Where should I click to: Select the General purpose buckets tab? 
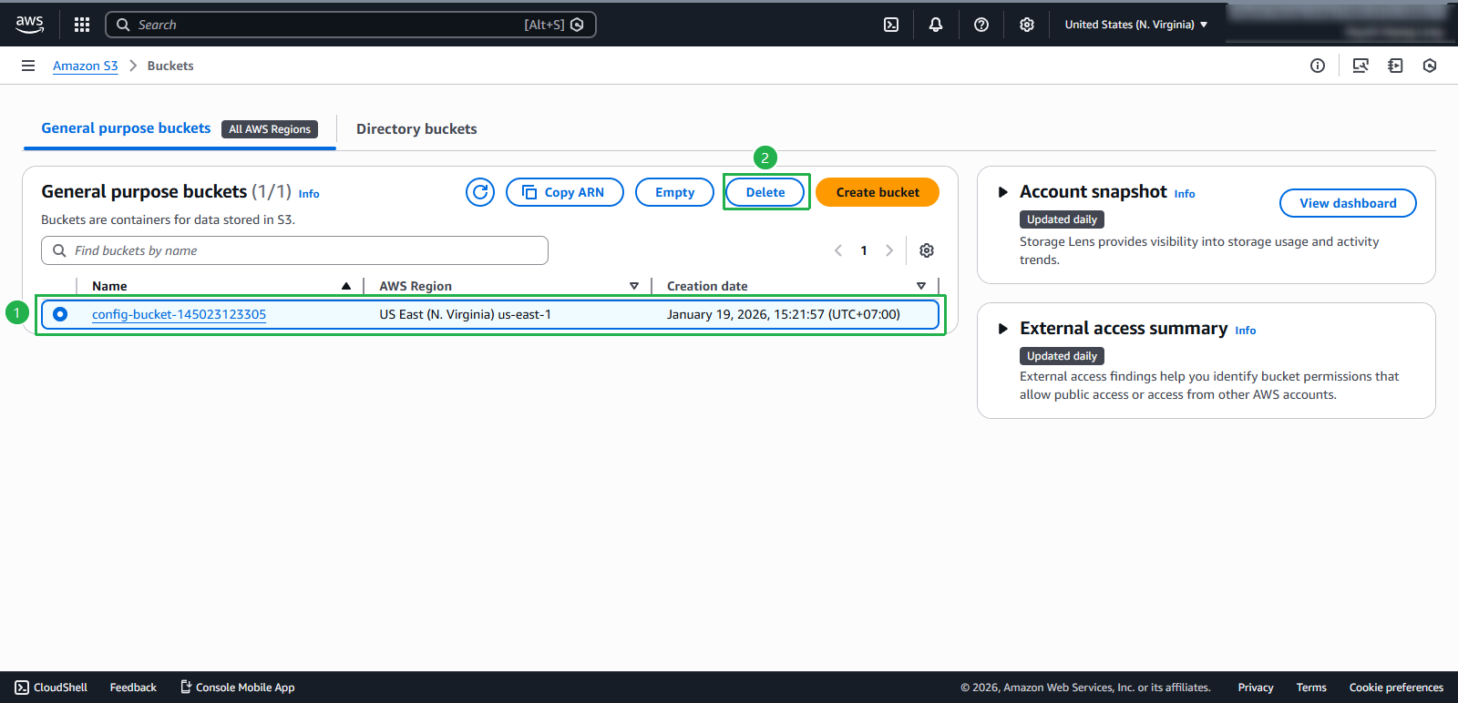click(126, 128)
